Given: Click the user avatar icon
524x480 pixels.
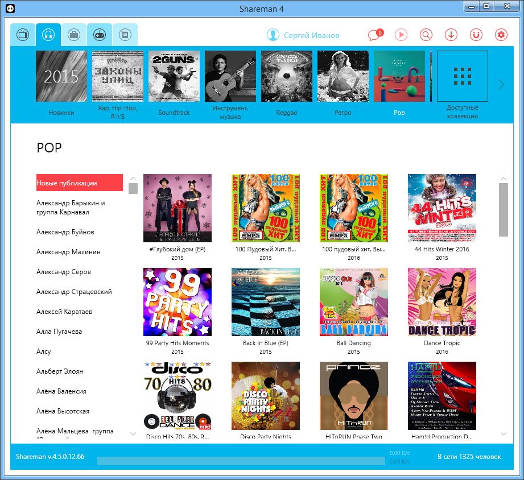Looking at the screenshot, I should point(273,35).
